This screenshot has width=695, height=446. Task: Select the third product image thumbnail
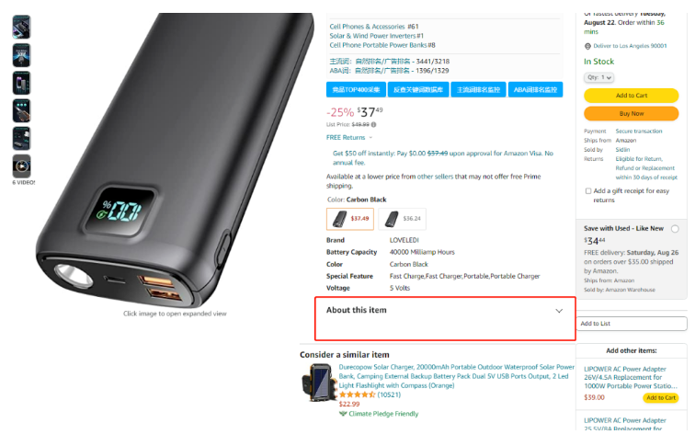[x=21, y=83]
